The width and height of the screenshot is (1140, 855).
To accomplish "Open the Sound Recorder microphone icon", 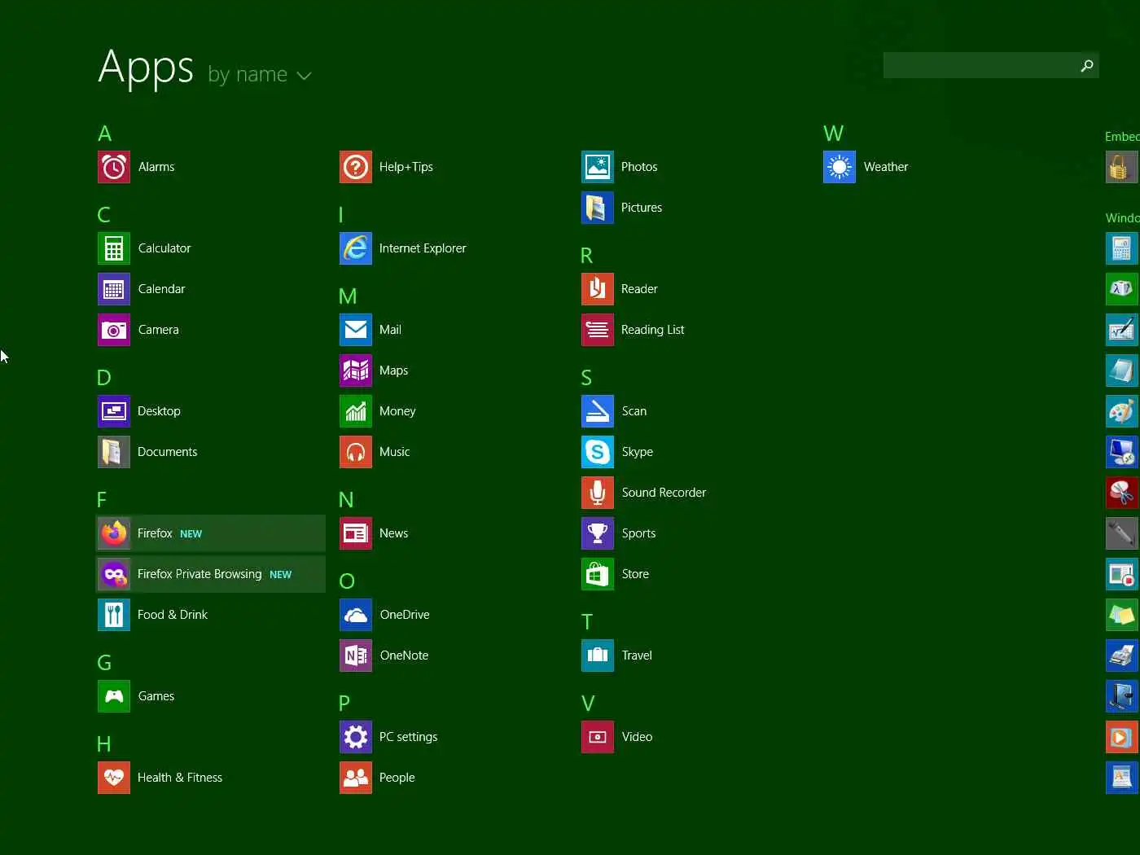I will pyautogui.click(x=598, y=493).
